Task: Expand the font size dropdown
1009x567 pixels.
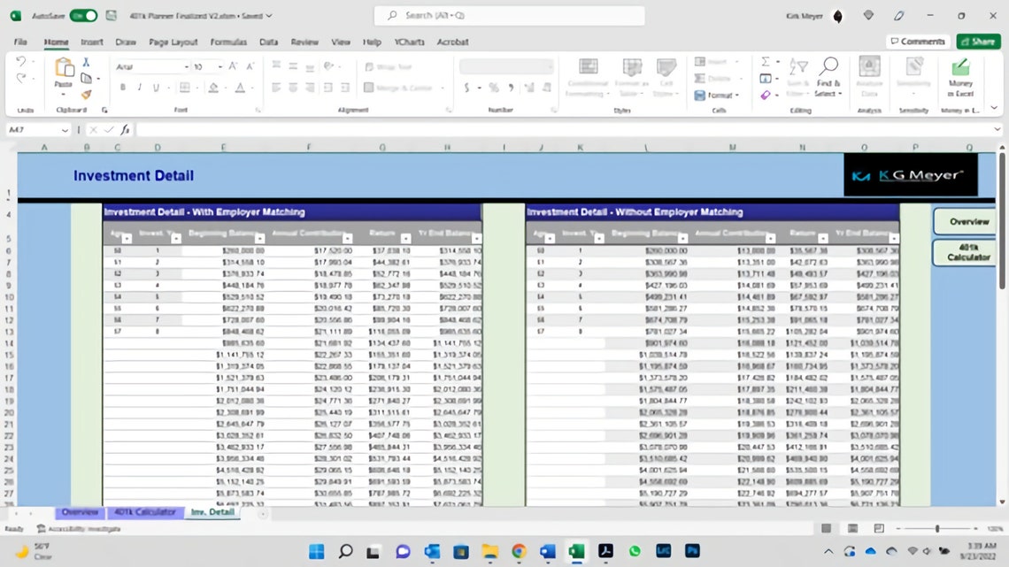Action: coord(220,67)
